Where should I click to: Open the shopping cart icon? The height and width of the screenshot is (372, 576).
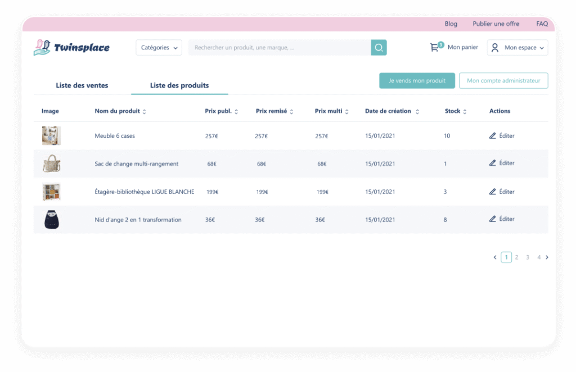(434, 48)
